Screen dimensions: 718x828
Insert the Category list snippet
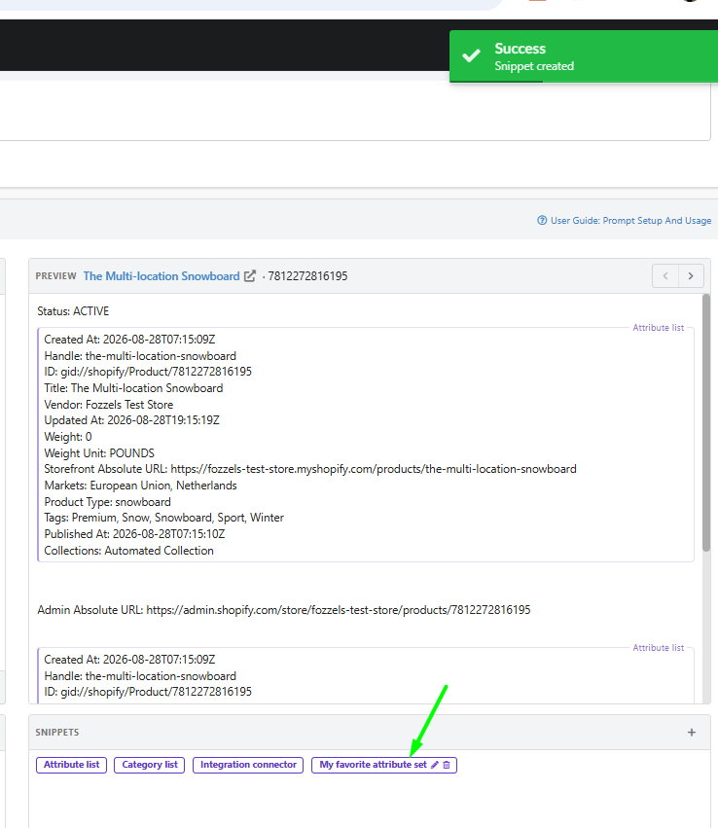(150, 765)
